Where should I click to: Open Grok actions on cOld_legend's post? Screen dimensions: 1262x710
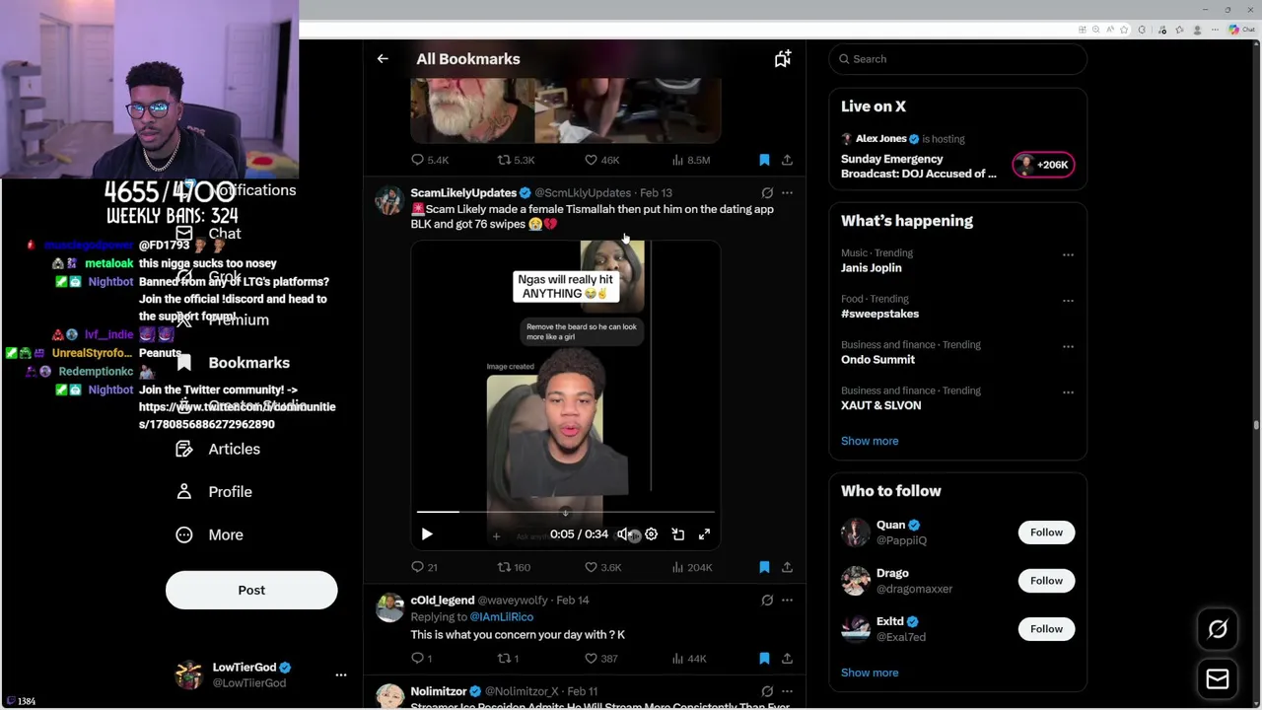click(x=767, y=601)
